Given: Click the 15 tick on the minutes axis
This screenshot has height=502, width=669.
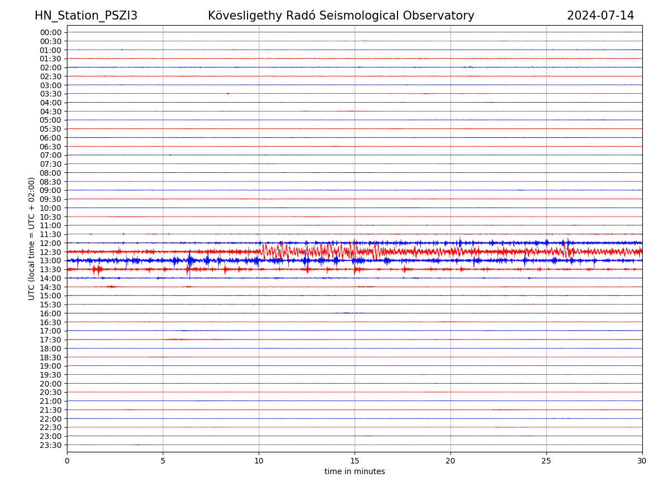Looking at the screenshot, I should coord(355,461).
